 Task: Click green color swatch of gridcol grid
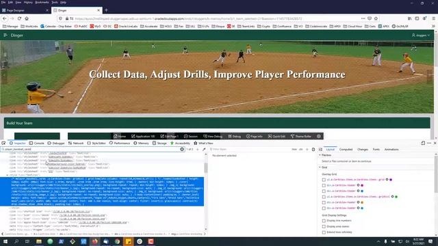[396, 197]
